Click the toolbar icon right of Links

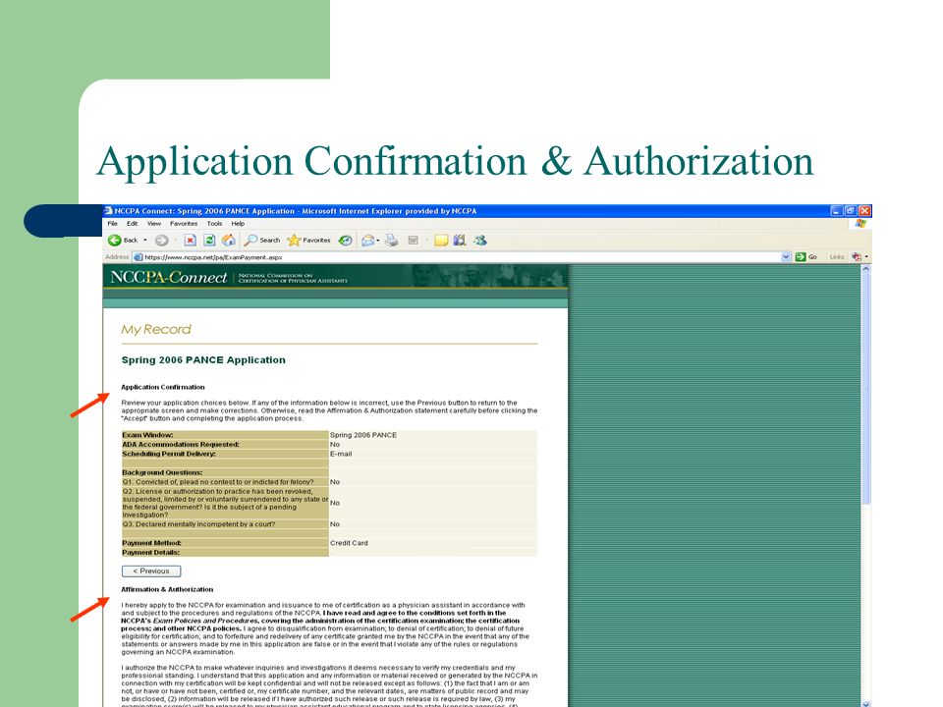tap(857, 257)
